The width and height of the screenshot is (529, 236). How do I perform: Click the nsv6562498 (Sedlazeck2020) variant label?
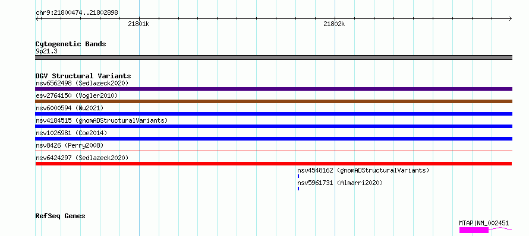pyautogui.click(x=82, y=83)
